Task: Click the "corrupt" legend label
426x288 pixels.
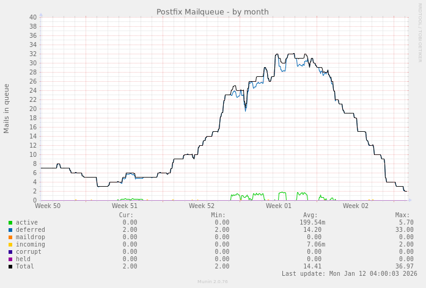Action: click(29, 251)
